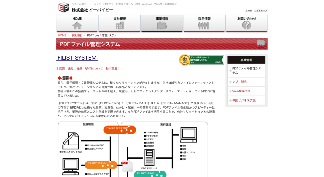Click the EP company logo
This screenshot has height=177, width=324.
[63, 8]
